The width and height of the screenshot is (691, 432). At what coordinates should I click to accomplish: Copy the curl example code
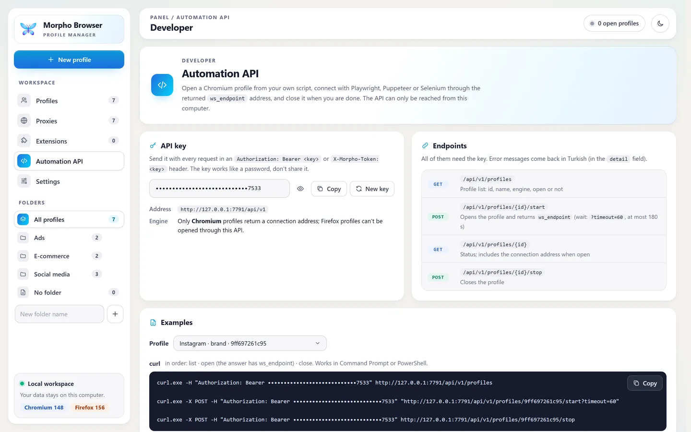645,383
